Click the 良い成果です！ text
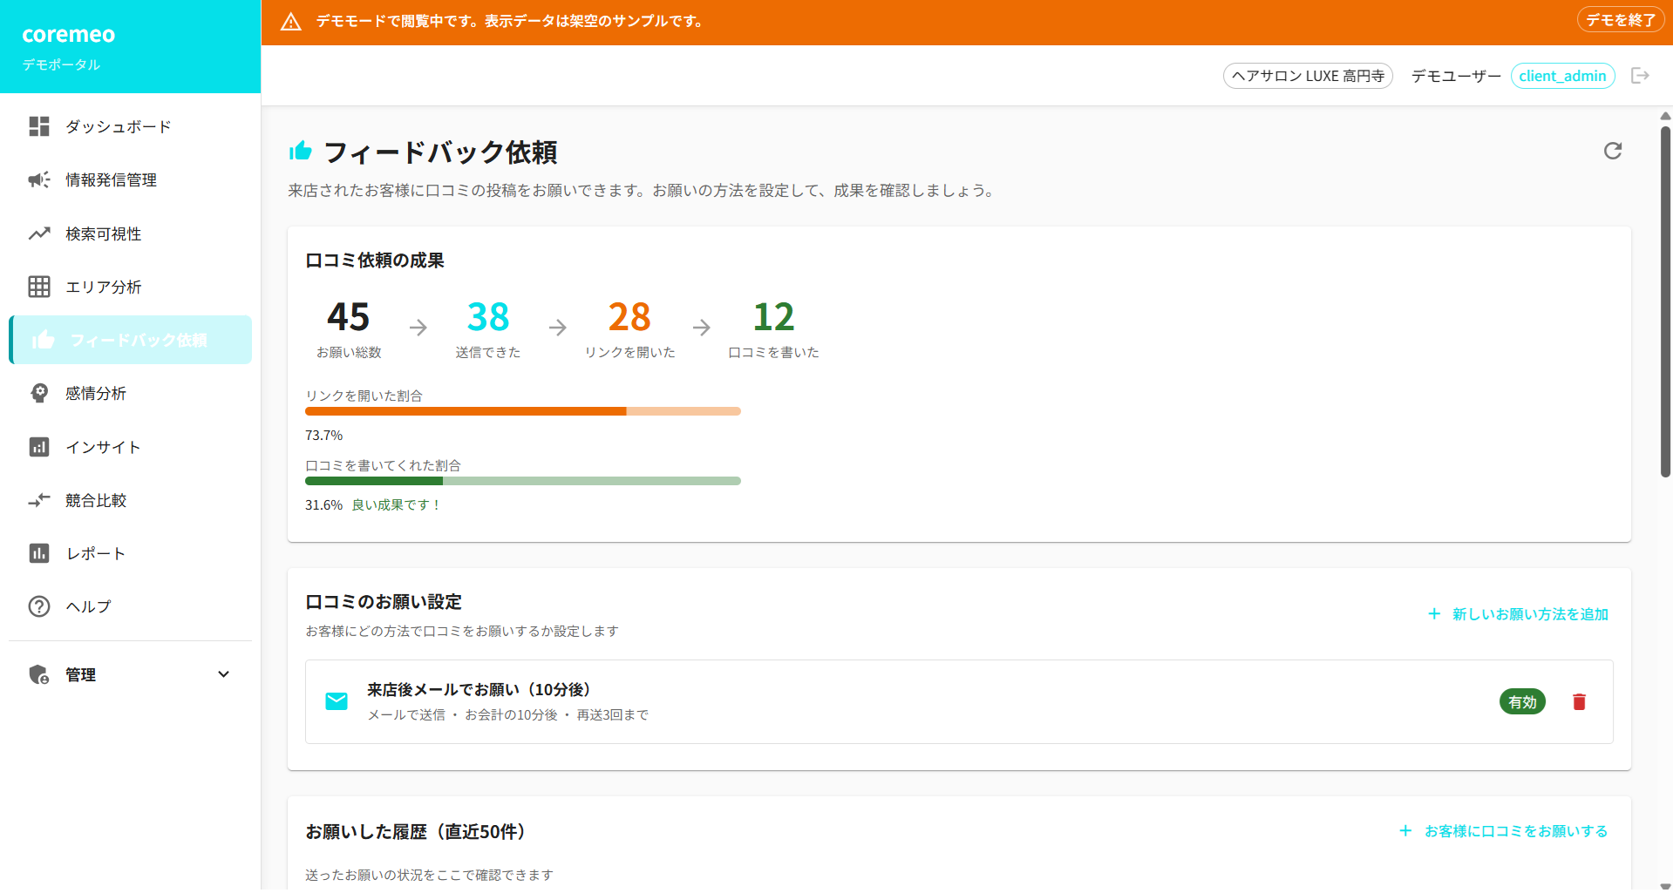The image size is (1673, 893). point(397,504)
